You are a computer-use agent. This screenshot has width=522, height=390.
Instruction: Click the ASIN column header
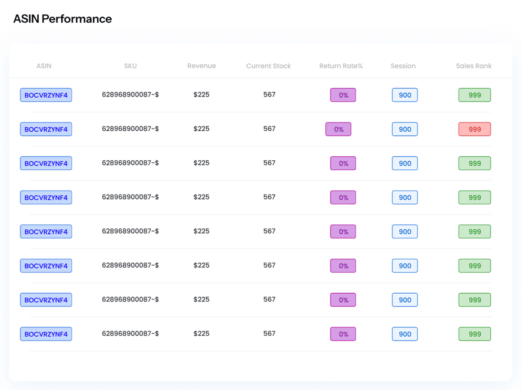pos(43,66)
